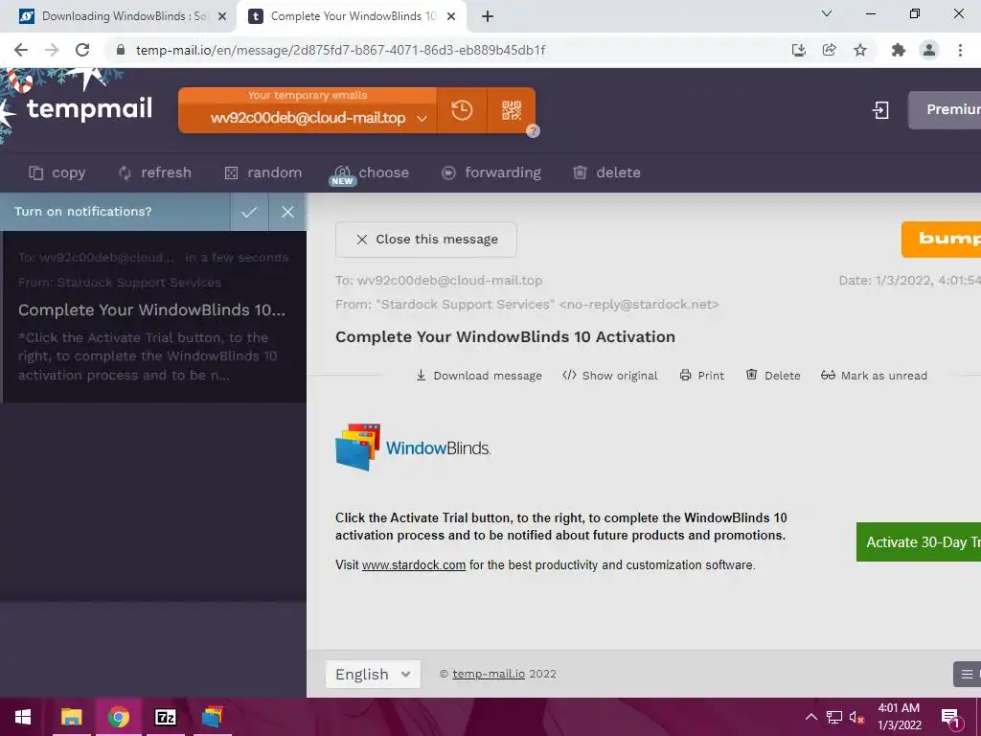Open the Windows Start menu
This screenshot has height=736, width=981.
pos(23,717)
